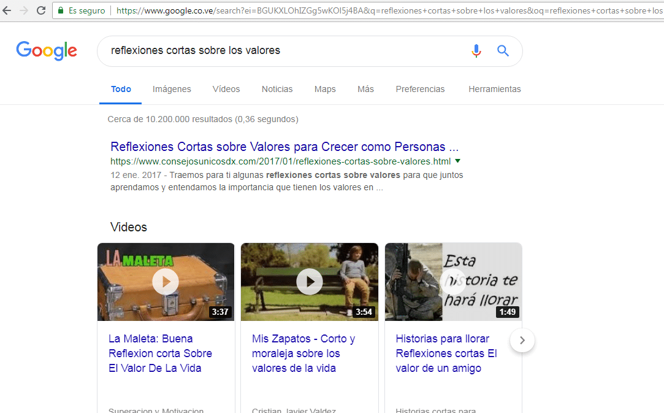Click 'Cristian Javier Valdez' channel name
This screenshot has width=664, height=413.
294,410
